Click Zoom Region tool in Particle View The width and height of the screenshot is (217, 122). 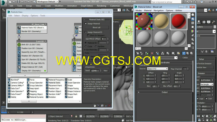[x=102, y=106]
